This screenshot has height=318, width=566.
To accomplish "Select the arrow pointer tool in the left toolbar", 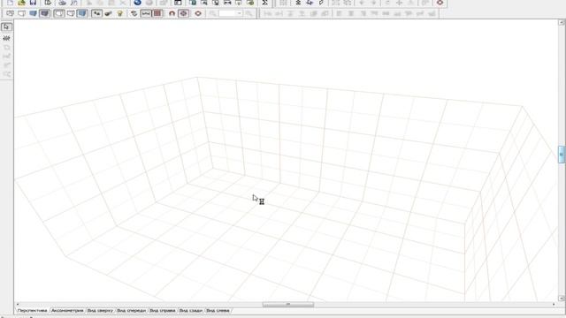I will [6, 27].
